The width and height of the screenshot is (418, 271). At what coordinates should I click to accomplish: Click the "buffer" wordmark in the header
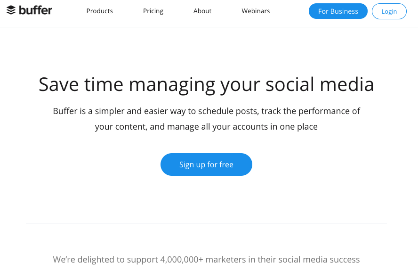click(x=35, y=10)
